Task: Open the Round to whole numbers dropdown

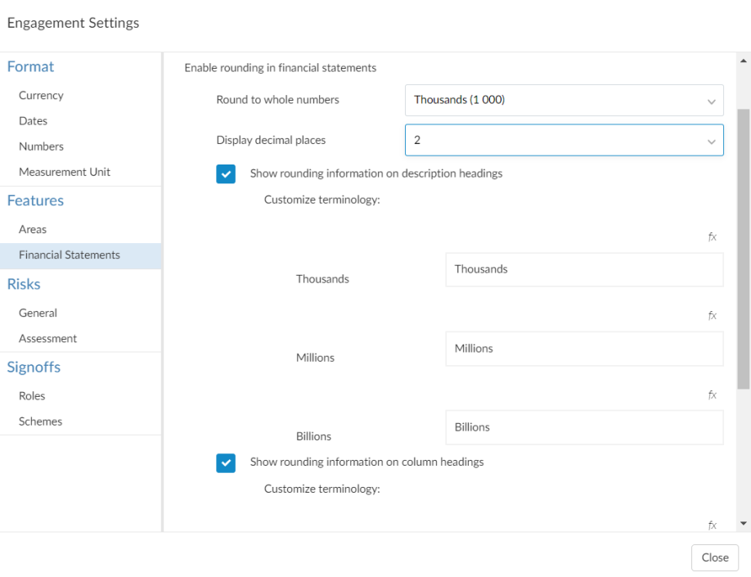Action: point(564,100)
